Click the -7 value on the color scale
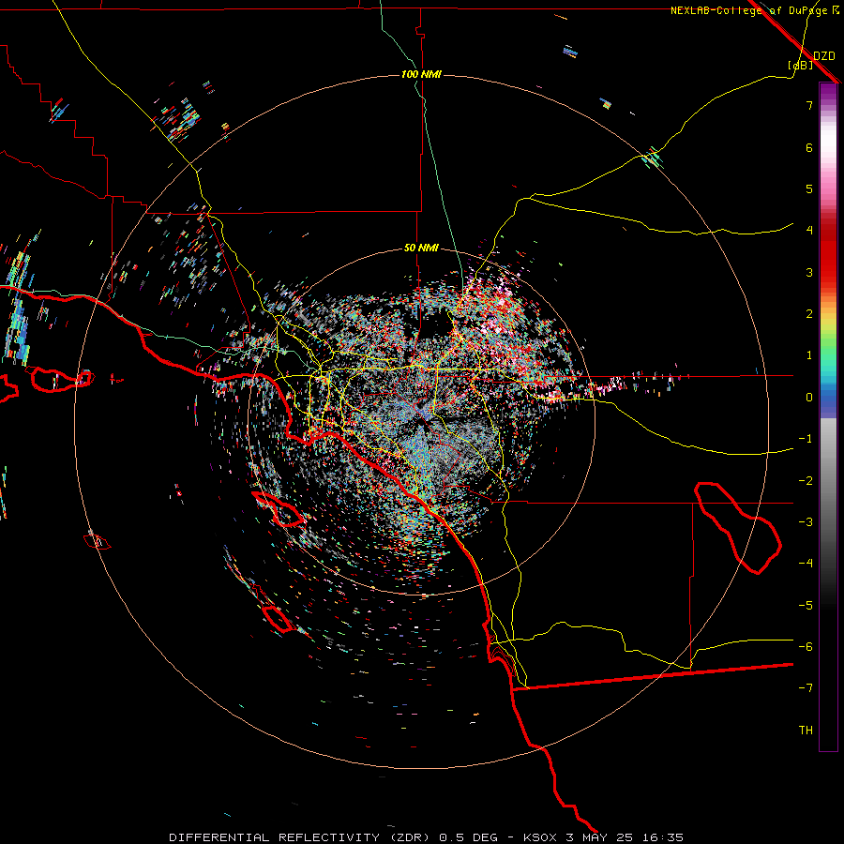This screenshot has width=844, height=844. coord(806,688)
